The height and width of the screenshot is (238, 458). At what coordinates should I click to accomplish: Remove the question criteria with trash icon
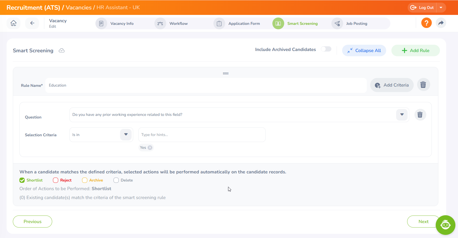pos(420,115)
